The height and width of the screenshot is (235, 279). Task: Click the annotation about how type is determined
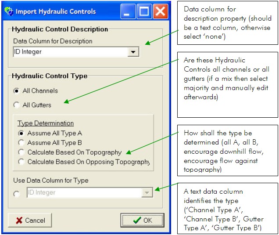(x=227, y=150)
